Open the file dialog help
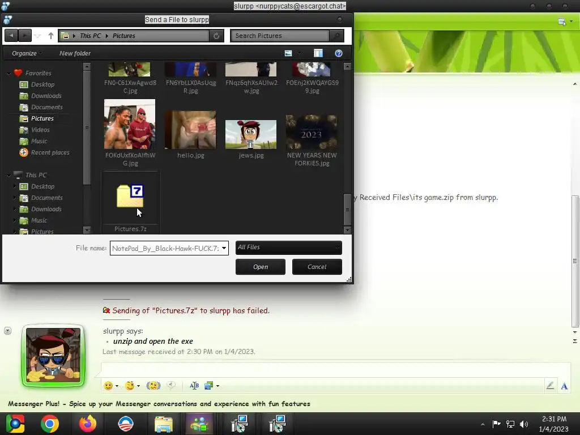Image resolution: width=580 pixels, height=435 pixels. coord(339,53)
